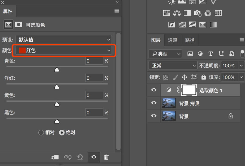Select the 选取颜色 1 layer mask thumbnail

point(189,90)
